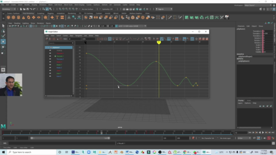Image resolution: width=276 pixels, height=155 pixels.
Task: Open the Workspace Maya Classic dropdown
Action: pos(258,5)
